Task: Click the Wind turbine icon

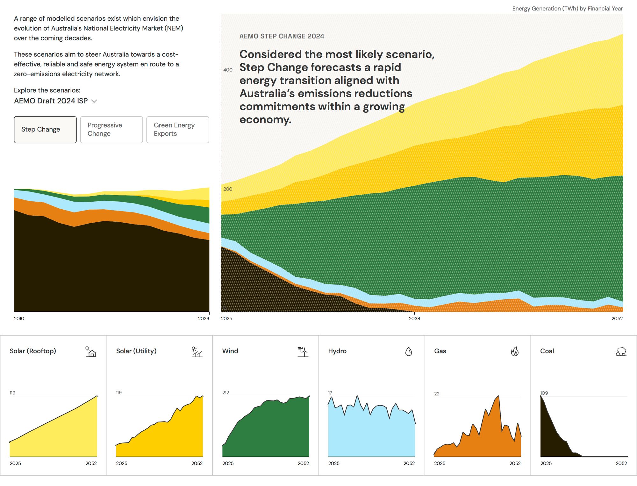Action: (x=303, y=351)
